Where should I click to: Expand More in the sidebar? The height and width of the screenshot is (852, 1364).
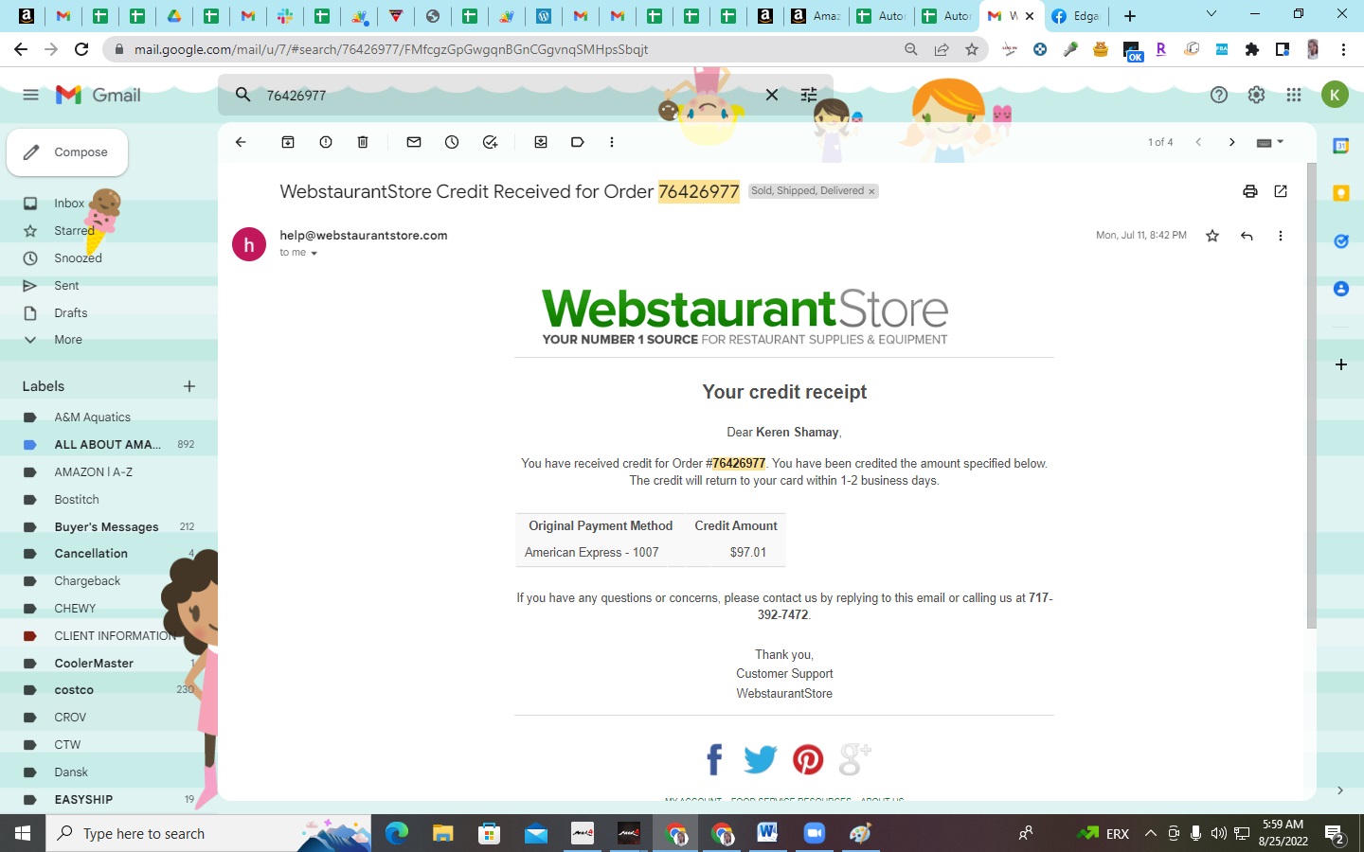[x=68, y=340]
